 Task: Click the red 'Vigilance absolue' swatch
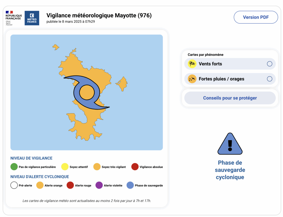coord(135,167)
